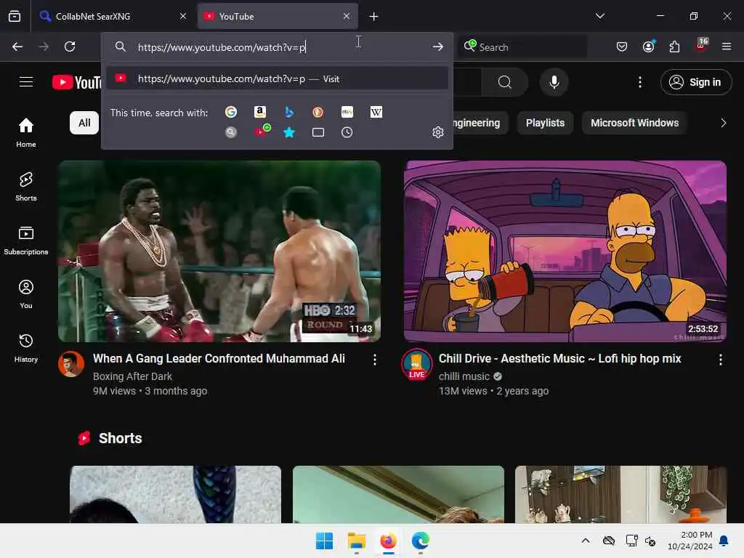Open a new browser tab
The width and height of the screenshot is (744, 558).
click(374, 16)
